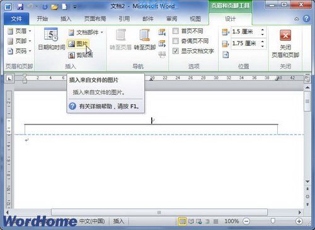Increase footer bottom distance spinner up
This screenshot has width=315, height=230.
(x=263, y=41)
